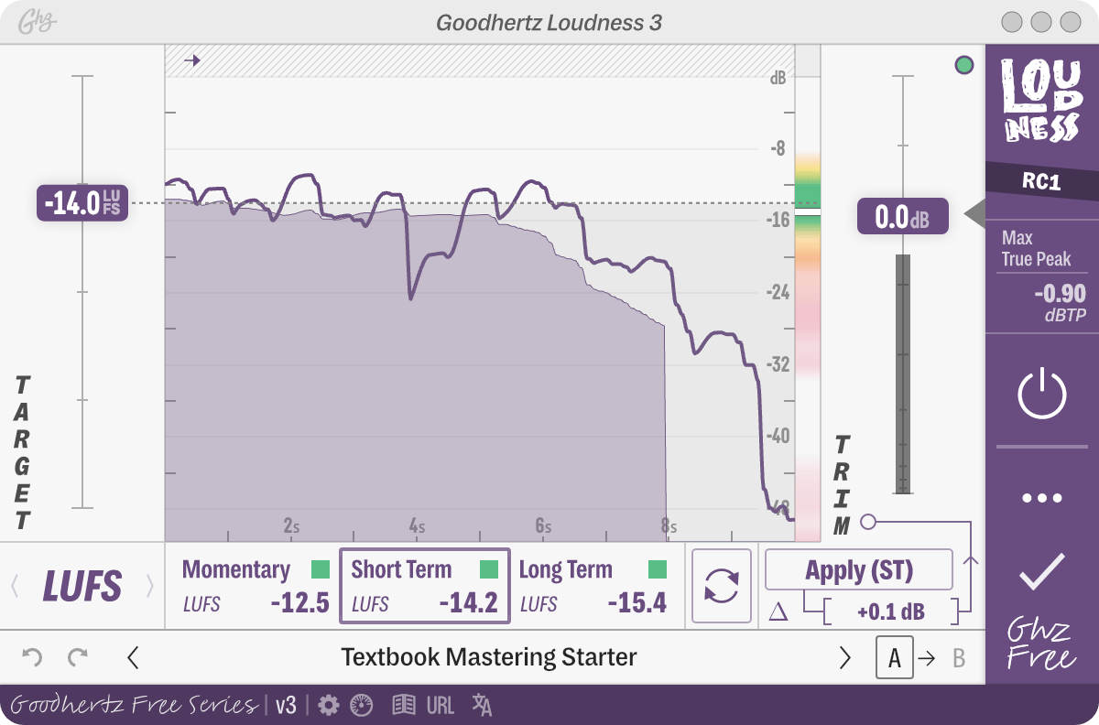Click the vertical TRIM label
This screenshot has height=725, width=1099.
tap(842, 485)
